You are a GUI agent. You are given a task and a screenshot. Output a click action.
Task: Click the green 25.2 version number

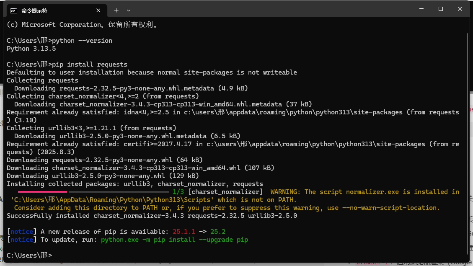pyautogui.click(x=218, y=231)
